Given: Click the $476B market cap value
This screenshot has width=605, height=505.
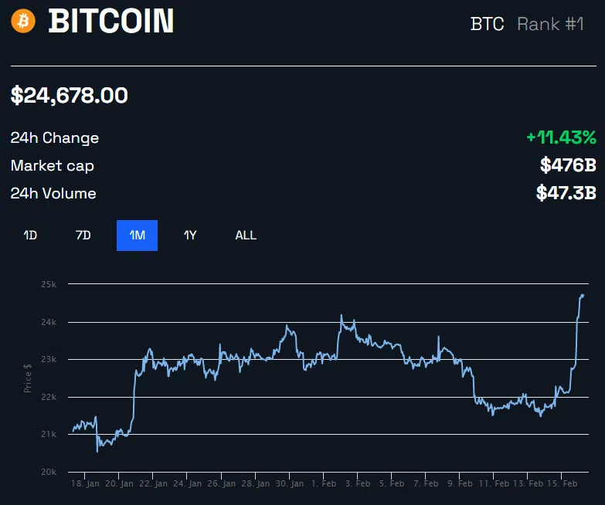Looking at the screenshot, I should click(x=568, y=165).
